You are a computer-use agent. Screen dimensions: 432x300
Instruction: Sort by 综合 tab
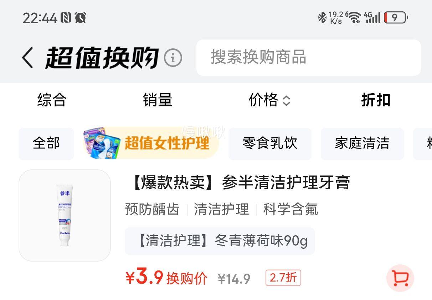52,100
